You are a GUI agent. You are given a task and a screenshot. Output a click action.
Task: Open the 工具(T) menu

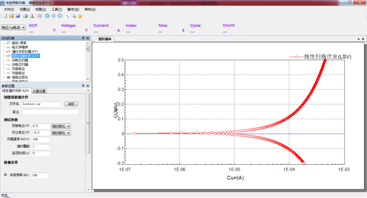57,9
